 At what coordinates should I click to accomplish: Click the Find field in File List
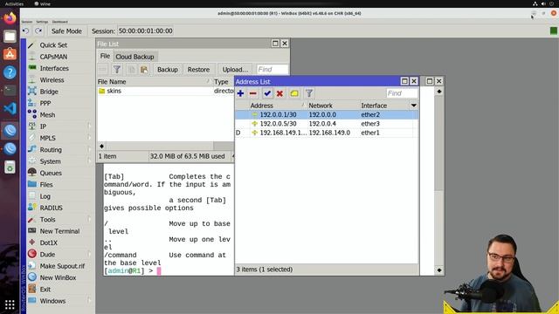tap(272, 70)
